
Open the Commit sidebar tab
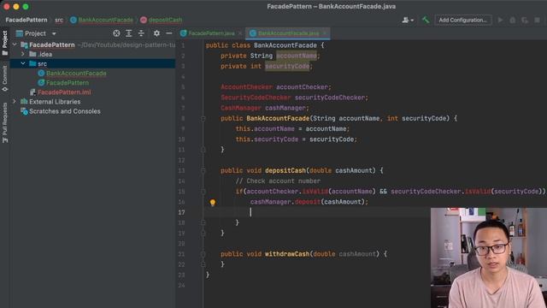pos(4,79)
